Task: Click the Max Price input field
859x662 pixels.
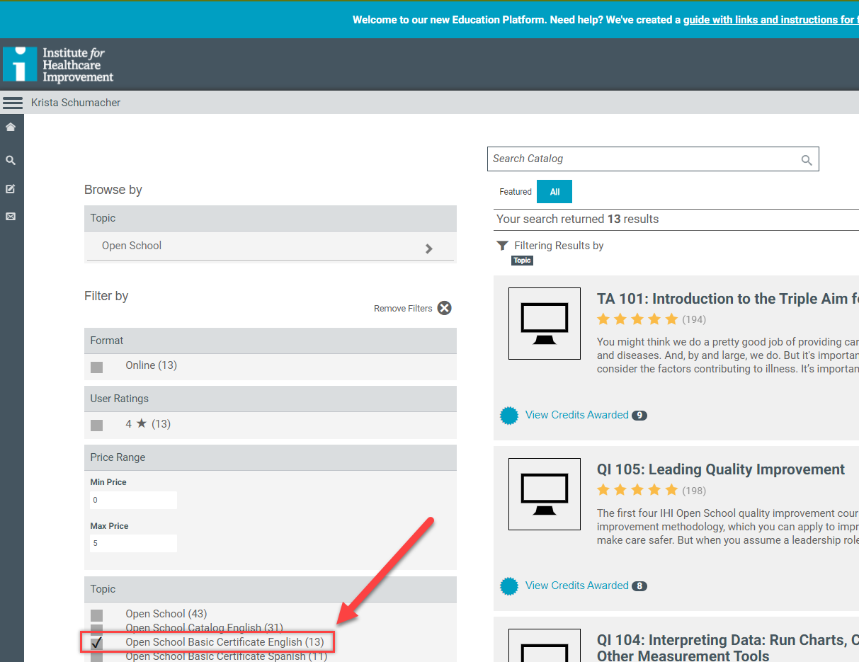Action: 133,543
